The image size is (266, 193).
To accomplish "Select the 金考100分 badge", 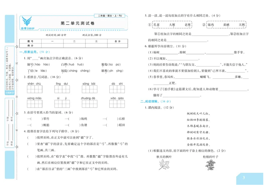I will [28, 28].
